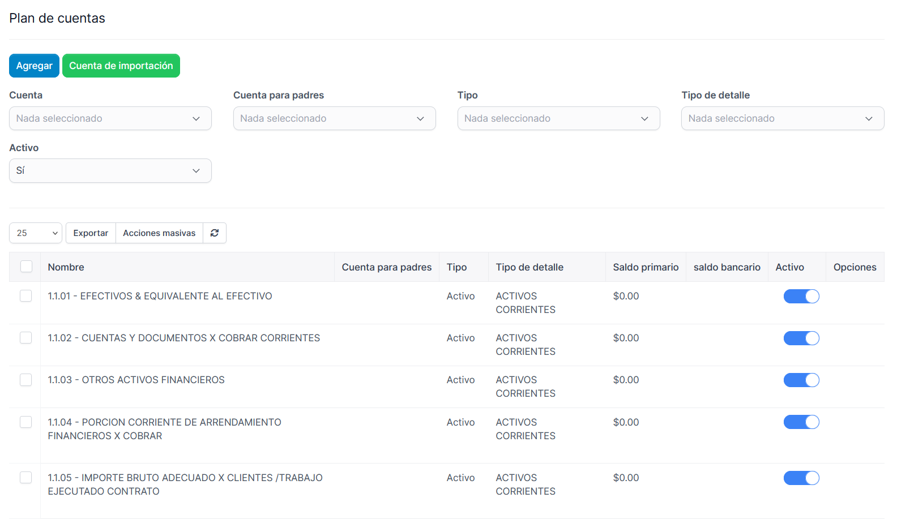Image resolution: width=897 pixels, height=519 pixels.
Task: Check the select-all checkbox in header
Action: 26,267
